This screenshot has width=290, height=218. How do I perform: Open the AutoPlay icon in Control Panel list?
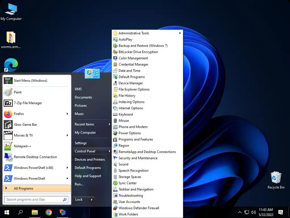(x=115, y=39)
